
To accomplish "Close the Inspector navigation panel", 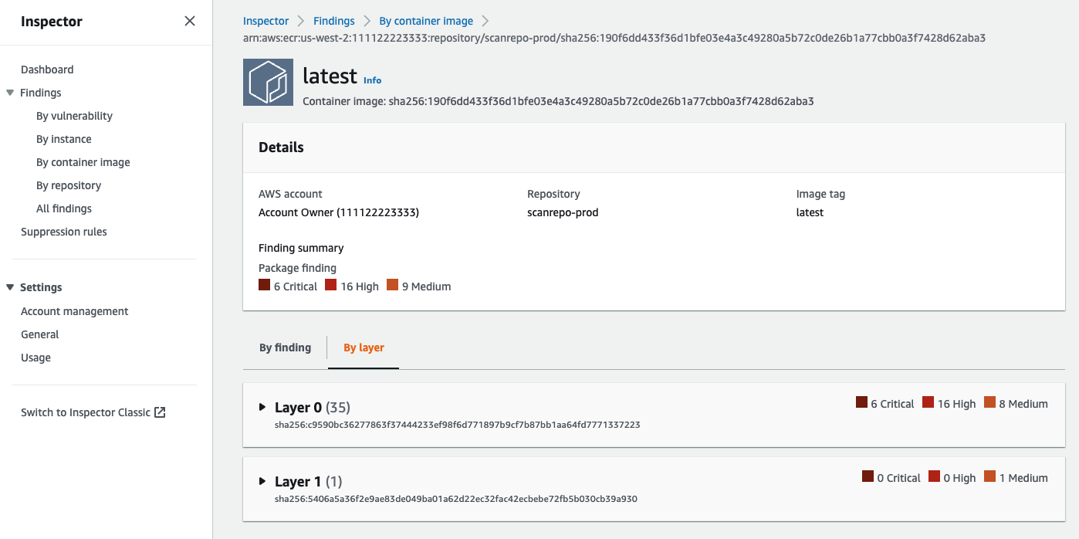I will 190,22.
